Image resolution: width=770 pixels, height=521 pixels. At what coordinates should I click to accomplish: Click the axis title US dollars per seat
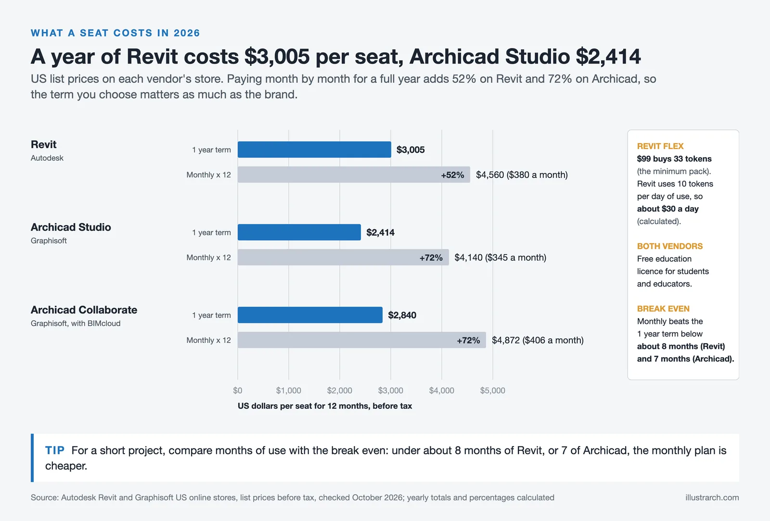click(x=325, y=406)
